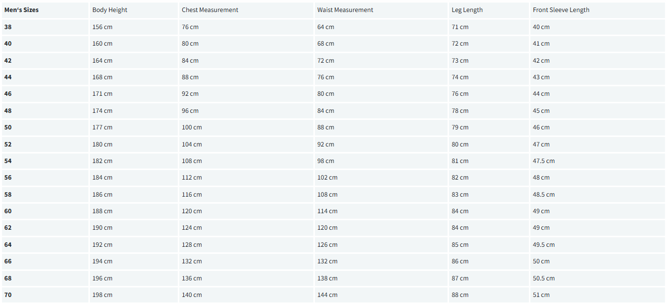Click the size 44 row label
This screenshot has height=304, width=666.
coord(8,77)
